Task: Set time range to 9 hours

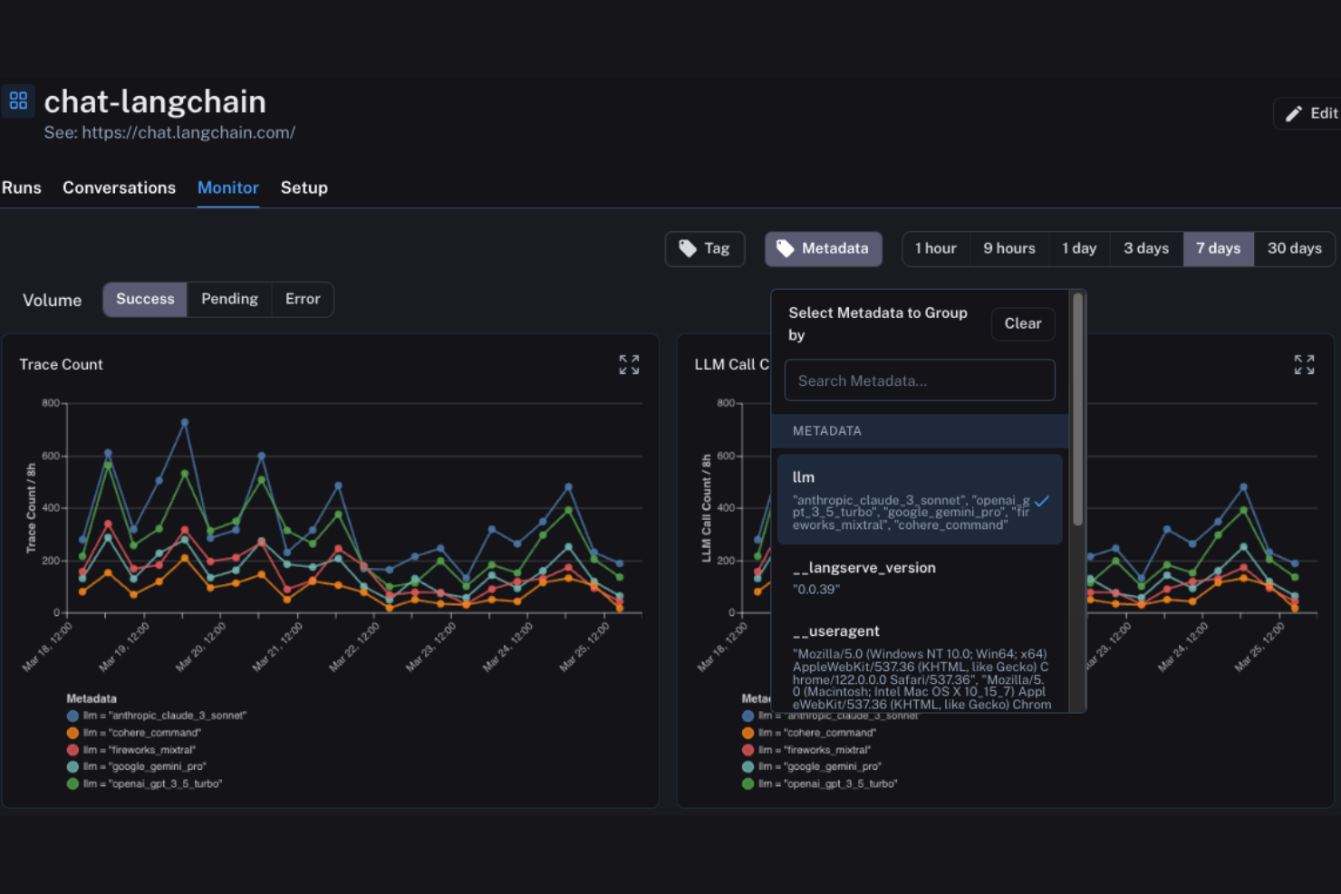Action: click(x=1009, y=248)
